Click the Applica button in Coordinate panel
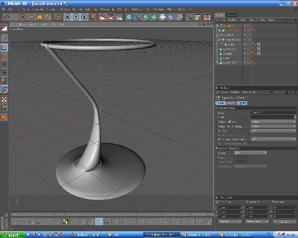Screen dimensions: 298x238 point(284,222)
